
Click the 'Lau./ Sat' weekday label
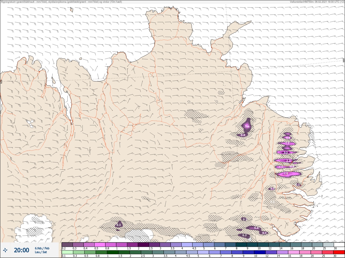pos(41,252)
